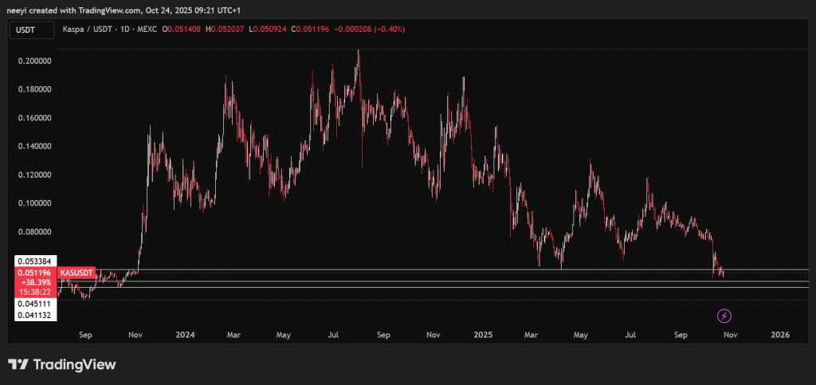Click the TradingView logo
The width and height of the screenshot is (816, 385).
62,364
